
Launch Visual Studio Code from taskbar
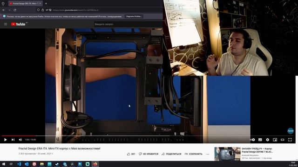(19, 164)
